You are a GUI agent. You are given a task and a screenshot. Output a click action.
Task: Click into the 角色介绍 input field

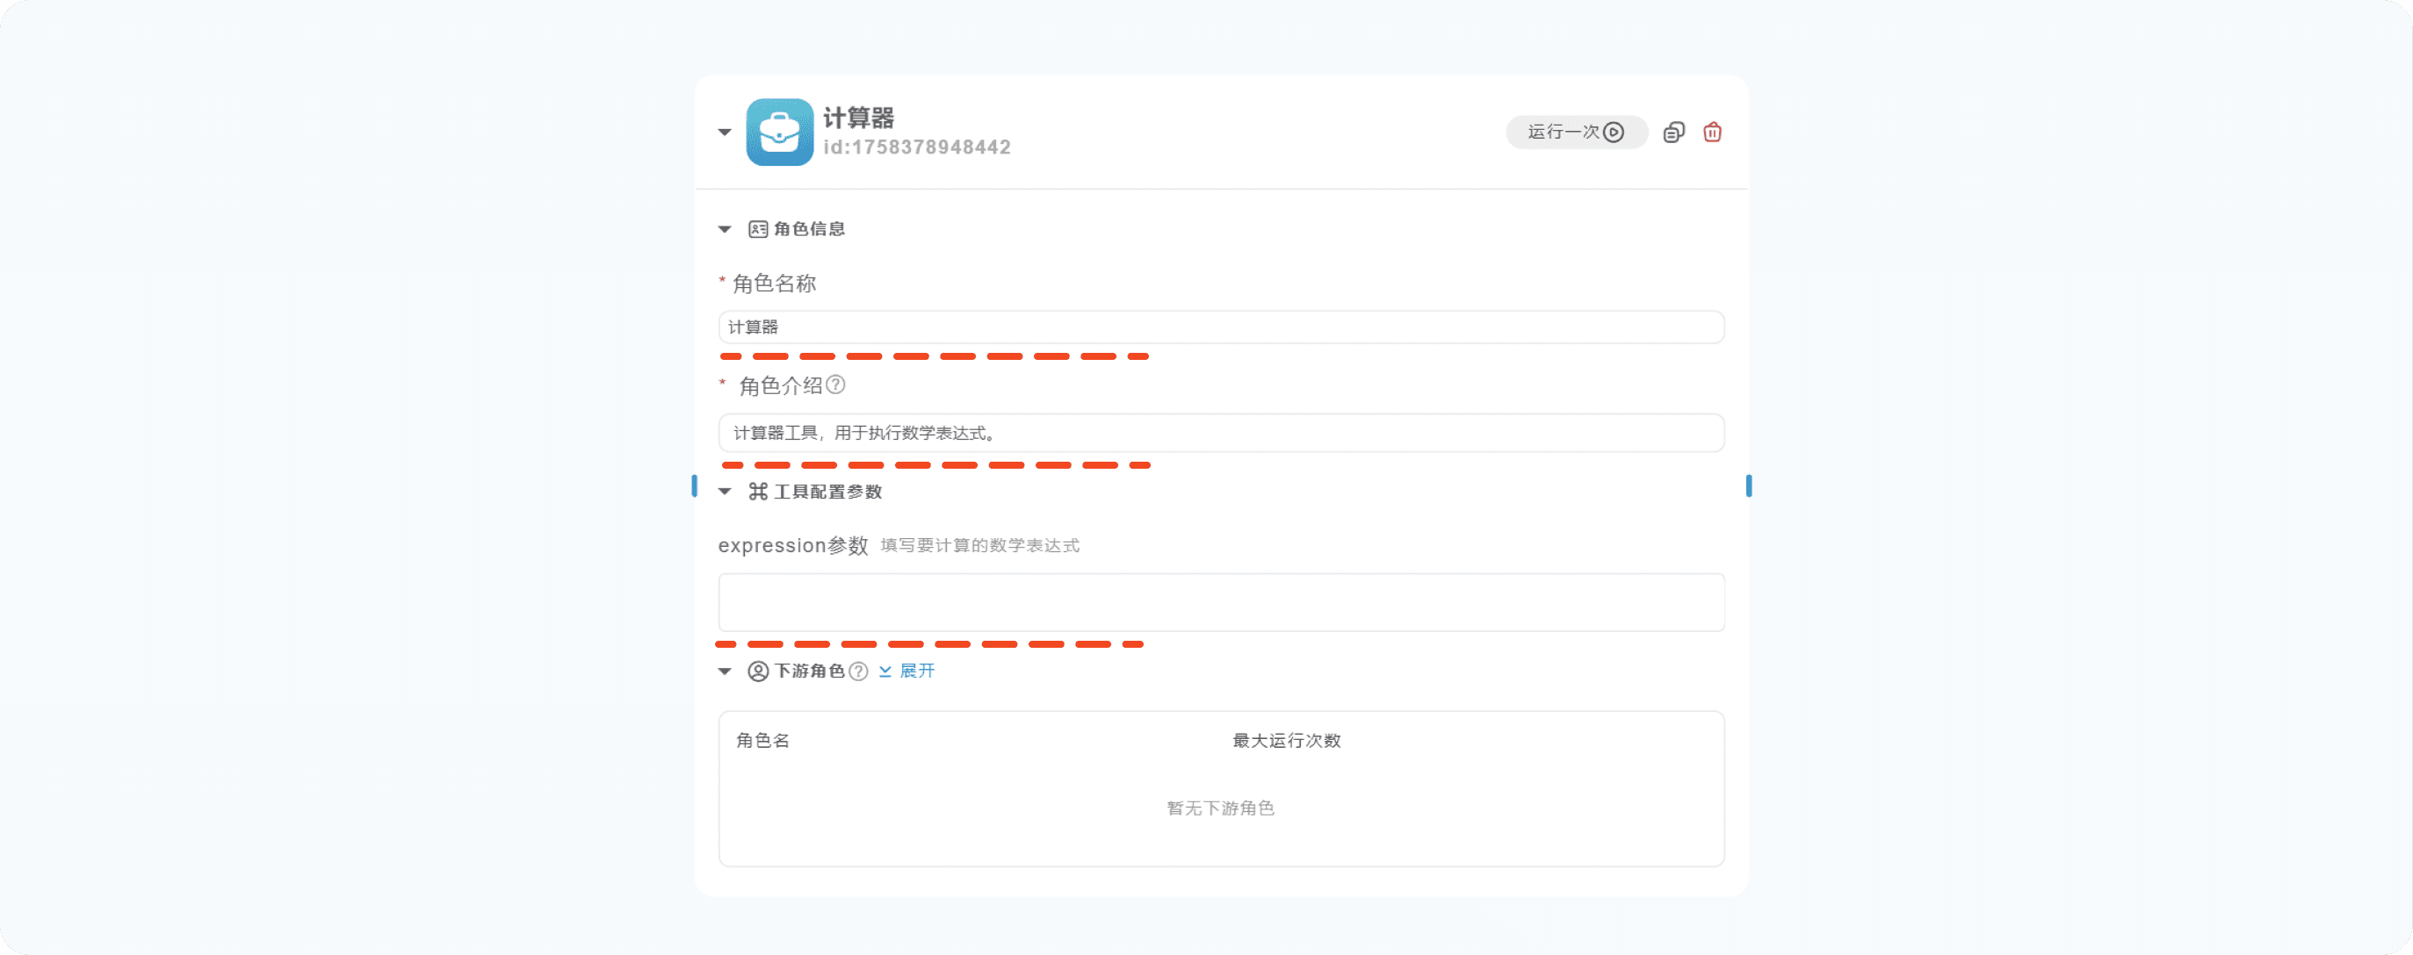[x=1220, y=433]
